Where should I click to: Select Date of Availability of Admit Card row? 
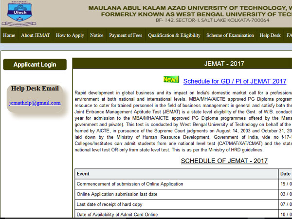coord(117,215)
